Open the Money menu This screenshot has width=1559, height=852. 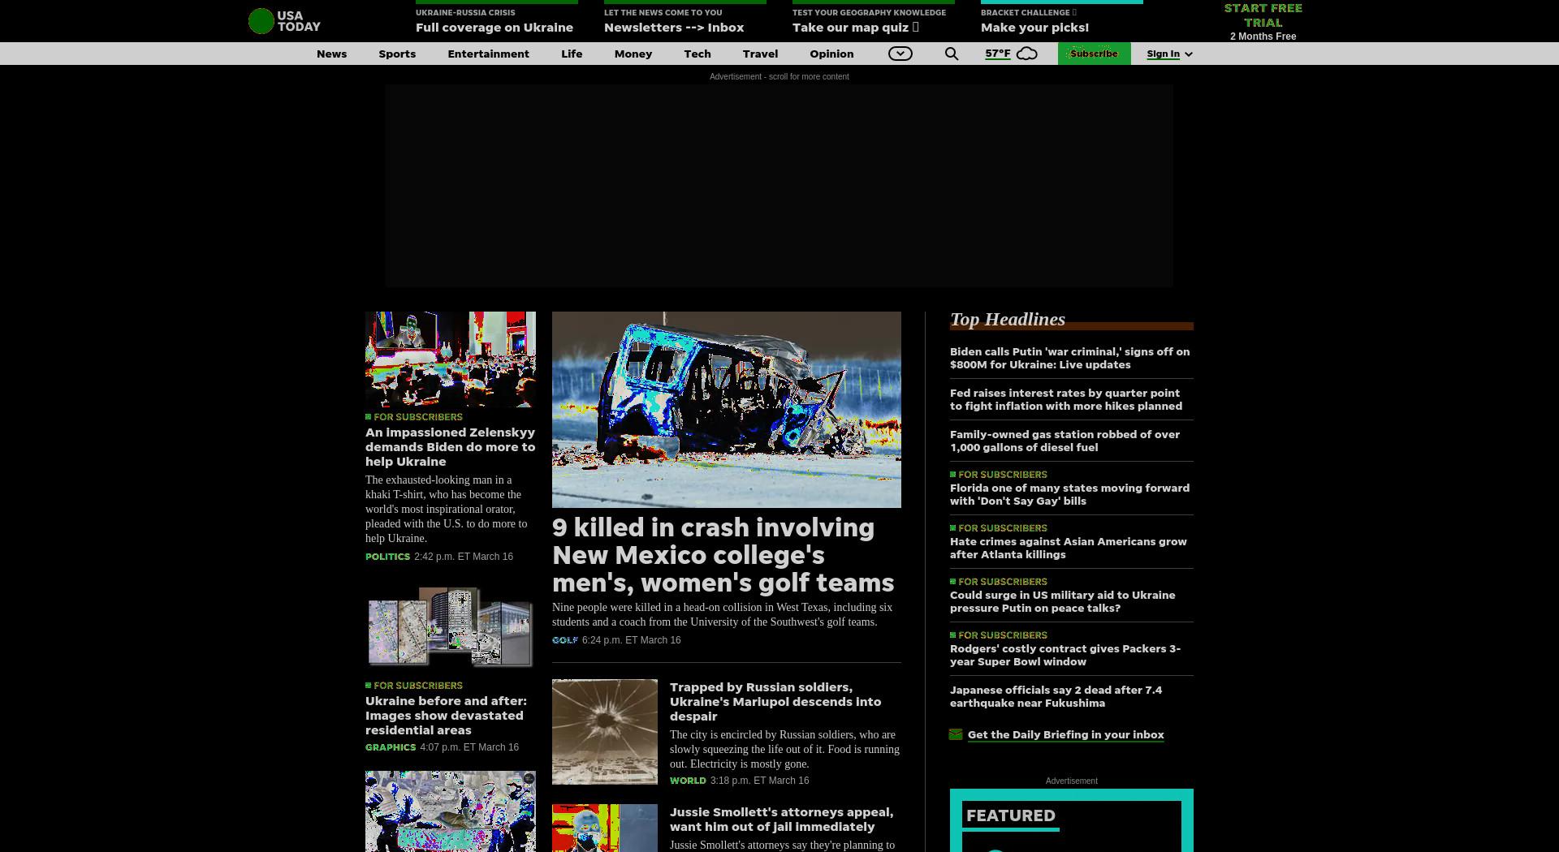coord(633,54)
